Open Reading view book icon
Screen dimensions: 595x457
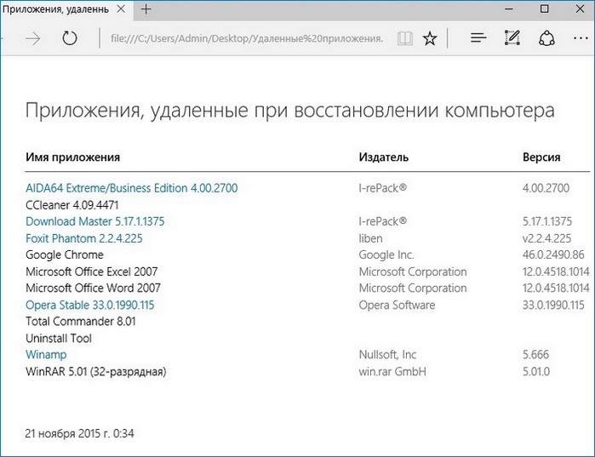tap(405, 38)
